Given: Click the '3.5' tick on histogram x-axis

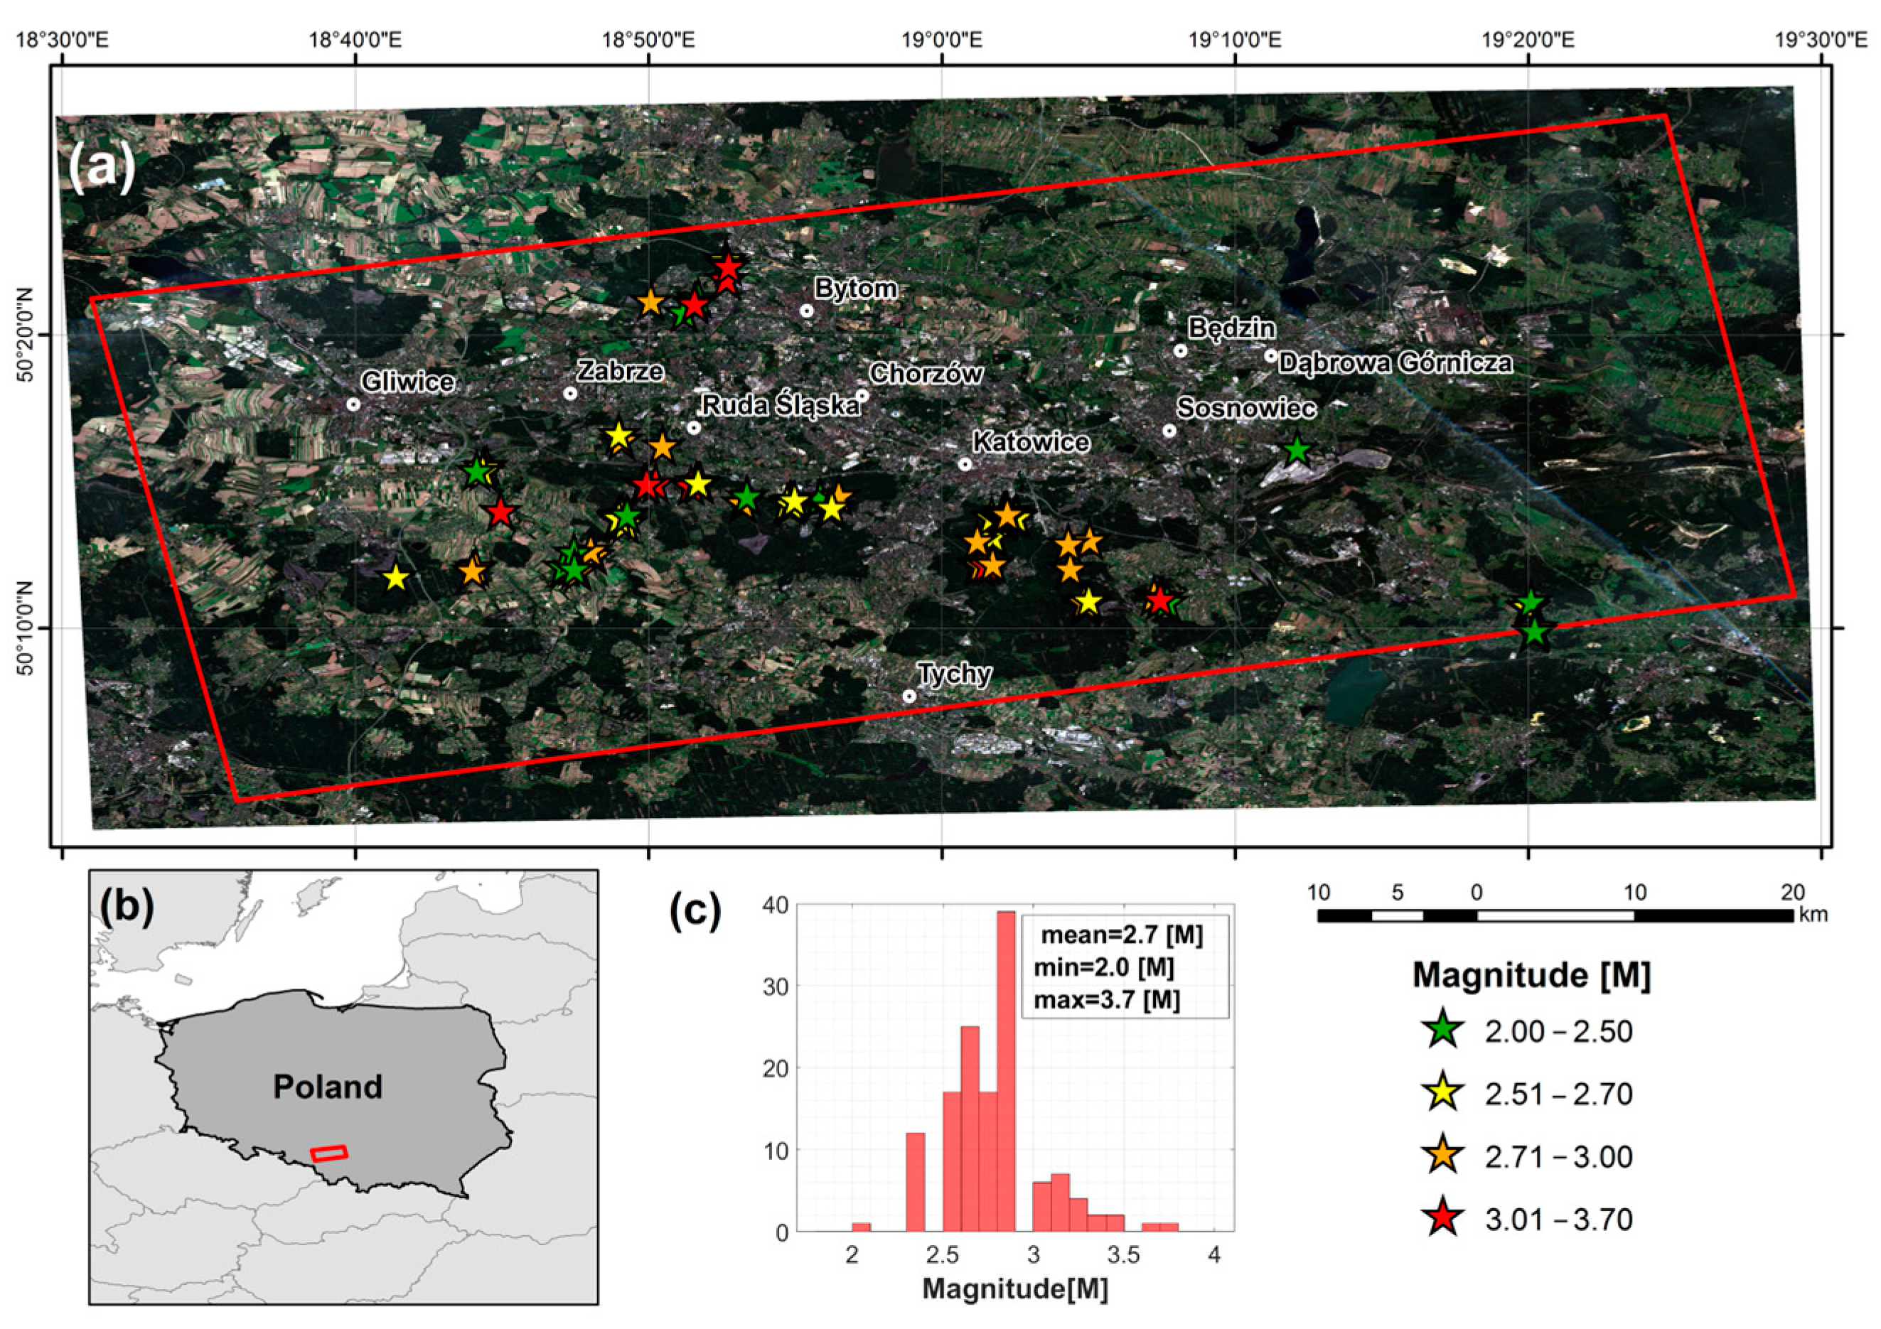Looking at the screenshot, I should tap(1124, 1255).
